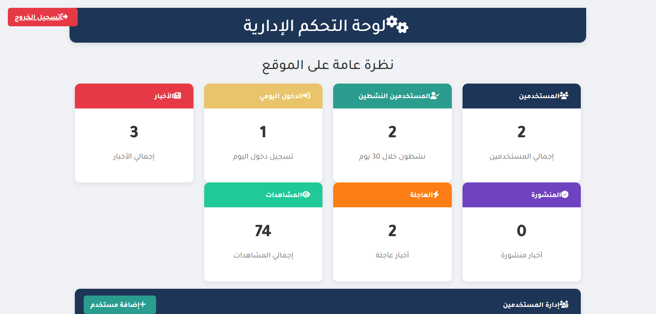Click the sign-in icon on الدخول اليومي card
656x314 pixels.
click(x=306, y=96)
